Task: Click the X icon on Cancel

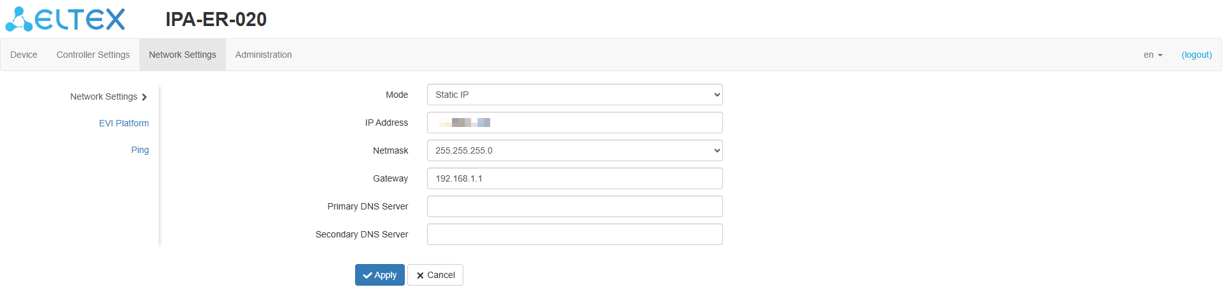Action: point(420,275)
